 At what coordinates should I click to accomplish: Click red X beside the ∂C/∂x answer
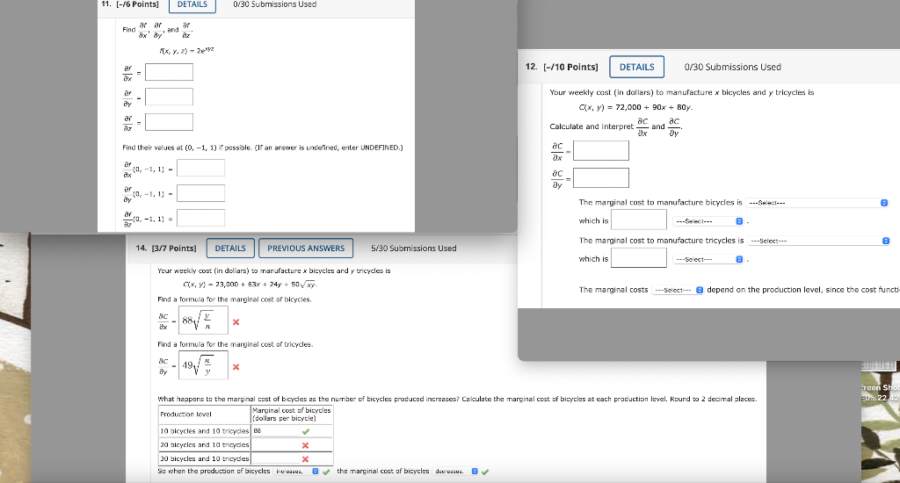pos(236,321)
